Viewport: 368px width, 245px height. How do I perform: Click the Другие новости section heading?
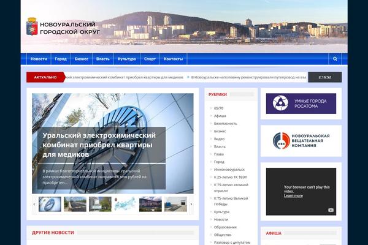point(53,233)
